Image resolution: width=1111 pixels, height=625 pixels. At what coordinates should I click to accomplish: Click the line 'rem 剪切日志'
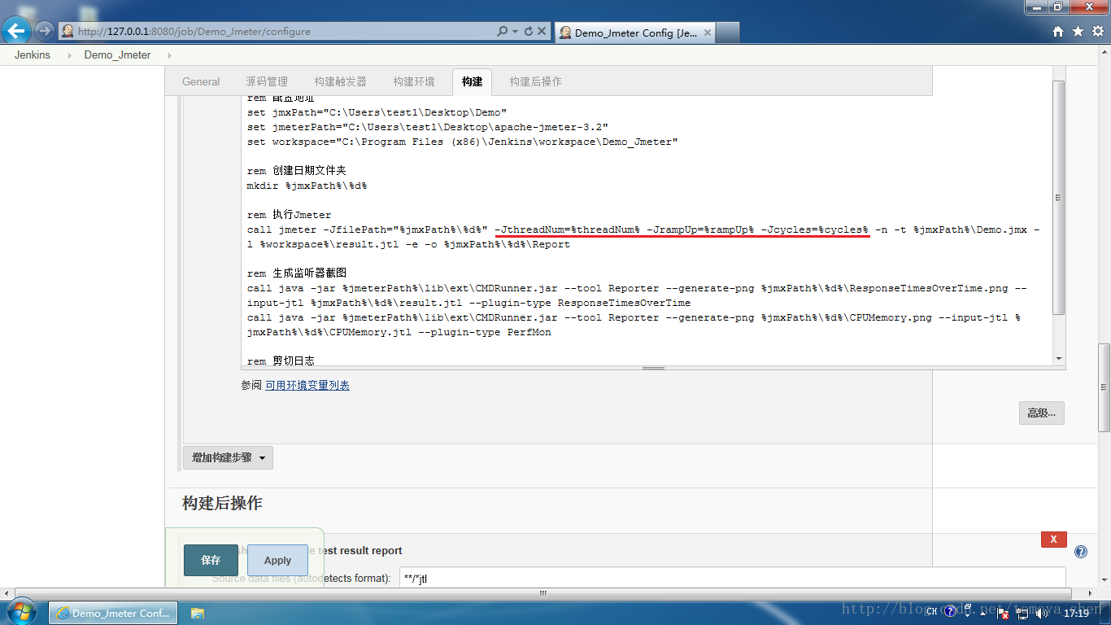[281, 361]
